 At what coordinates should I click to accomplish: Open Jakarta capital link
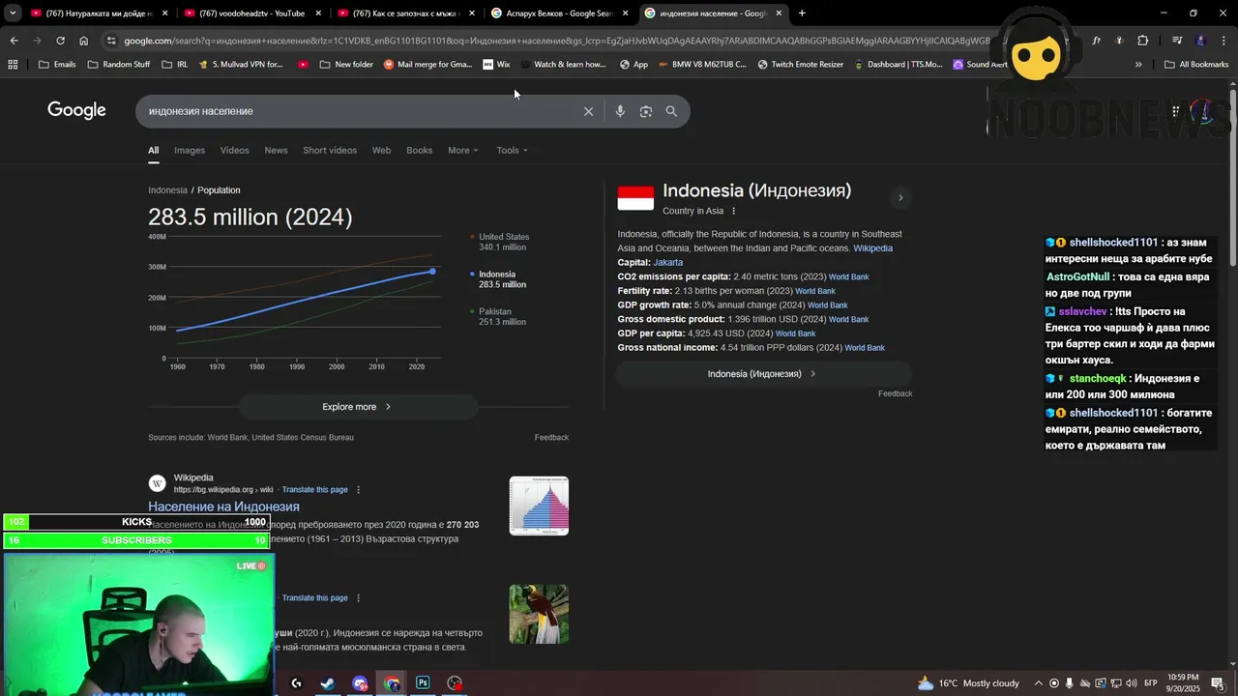(x=667, y=262)
